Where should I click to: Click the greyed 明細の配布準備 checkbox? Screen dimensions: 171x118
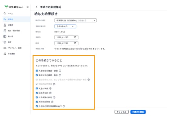37,84
